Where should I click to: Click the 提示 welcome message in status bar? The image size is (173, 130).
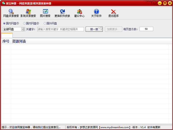tap(31, 127)
